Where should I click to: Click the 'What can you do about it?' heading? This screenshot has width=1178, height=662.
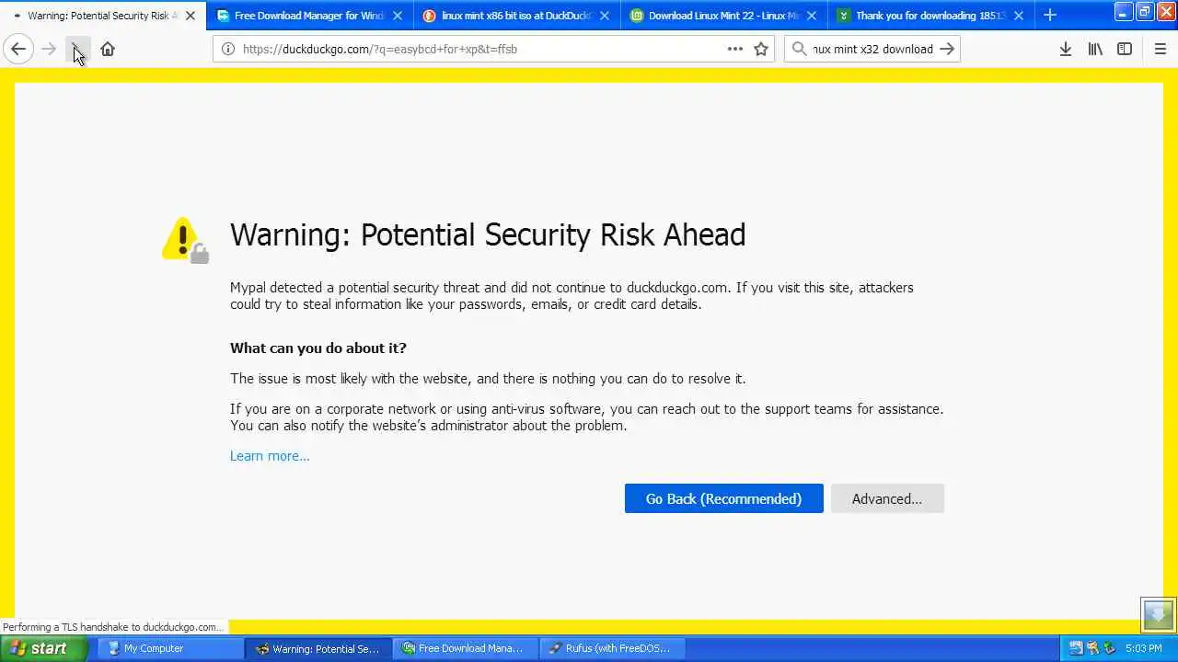(318, 348)
